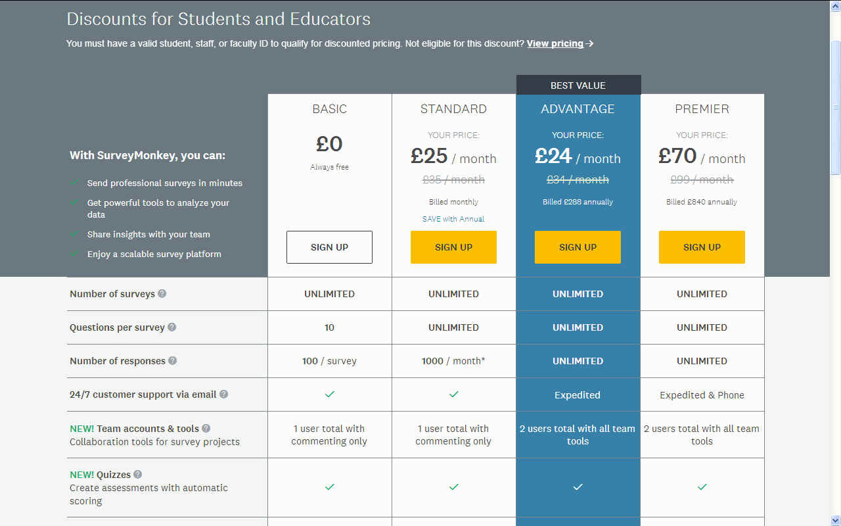Open the View pricing link
This screenshot has height=526, width=841.
[x=555, y=43]
